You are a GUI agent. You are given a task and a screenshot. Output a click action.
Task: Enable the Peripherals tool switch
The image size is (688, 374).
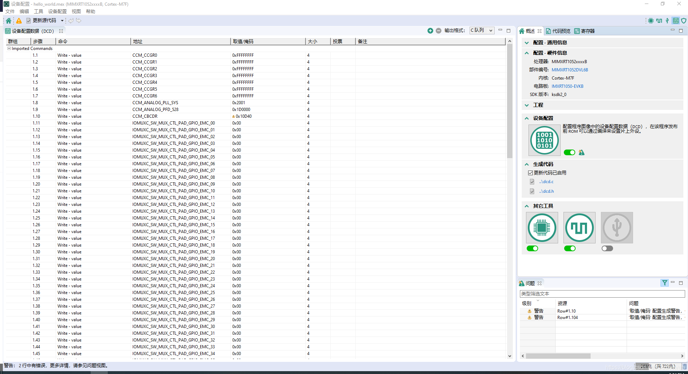[x=607, y=248]
